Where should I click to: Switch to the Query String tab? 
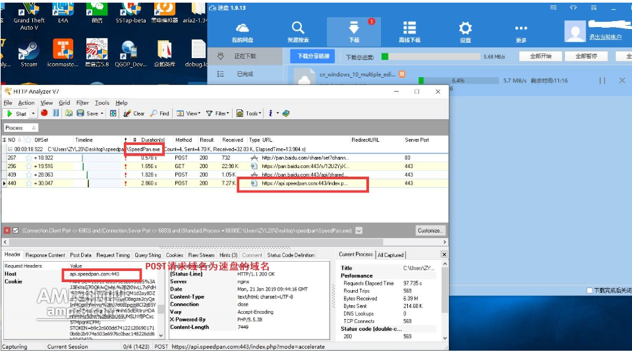pyautogui.click(x=148, y=255)
